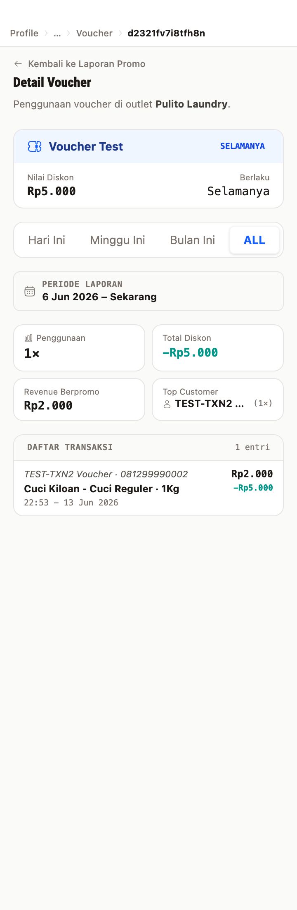The width and height of the screenshot is (297, 910).
Task: Click the first breadcrumb chevron after Profile
Action: (46, 33)
